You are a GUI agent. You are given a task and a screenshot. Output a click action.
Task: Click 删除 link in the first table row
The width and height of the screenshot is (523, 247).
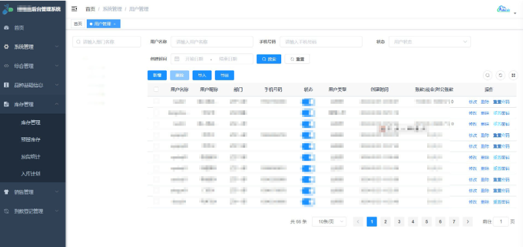(485, 102)
